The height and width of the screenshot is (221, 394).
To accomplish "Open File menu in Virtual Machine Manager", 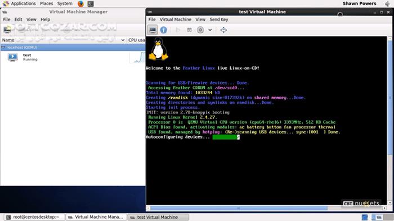I will (7, 20).
